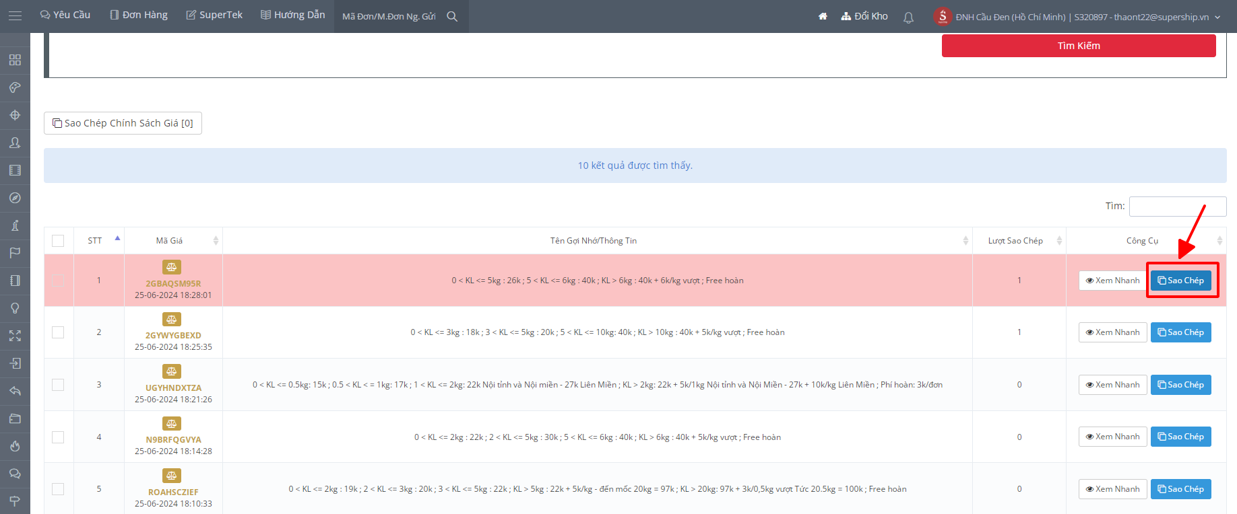Click Sao Chép for row 2GYWYGBEXD
The width and height of the screenshot is (1237, 514).
pyautogui.click(x=1181, y=332)
